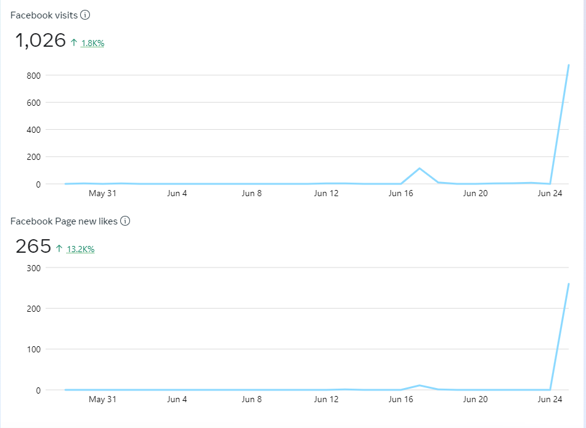Viewport: 586px width, 428px height.
Task: Select the Facebook visits heading text
Action: pyautogui.click(x=44, y=15)
